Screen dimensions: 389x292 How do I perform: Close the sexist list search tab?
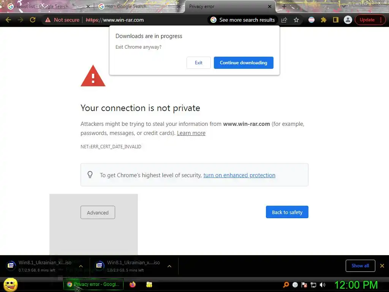88,6
